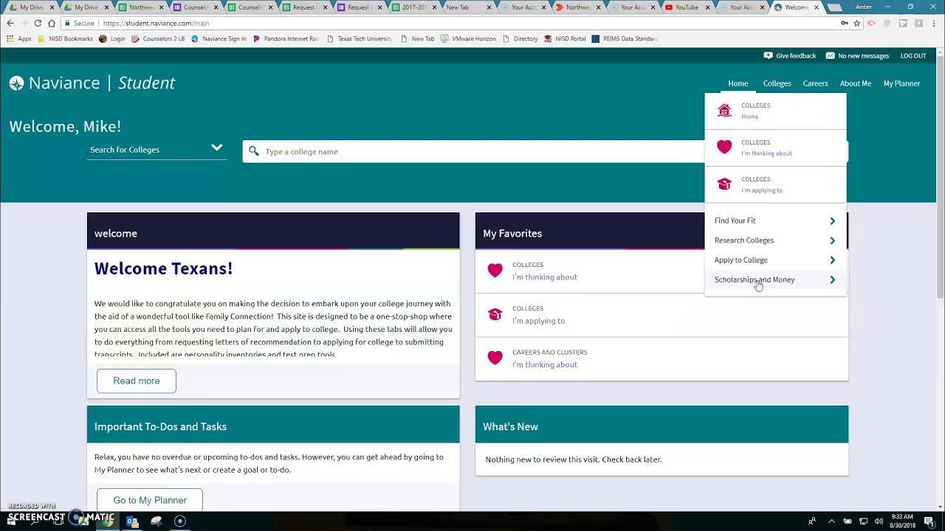Open Colleges Home house icon in dropdown

click(x=724, y=111)
